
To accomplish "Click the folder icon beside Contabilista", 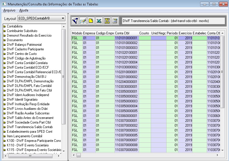I will coord(5,27).
